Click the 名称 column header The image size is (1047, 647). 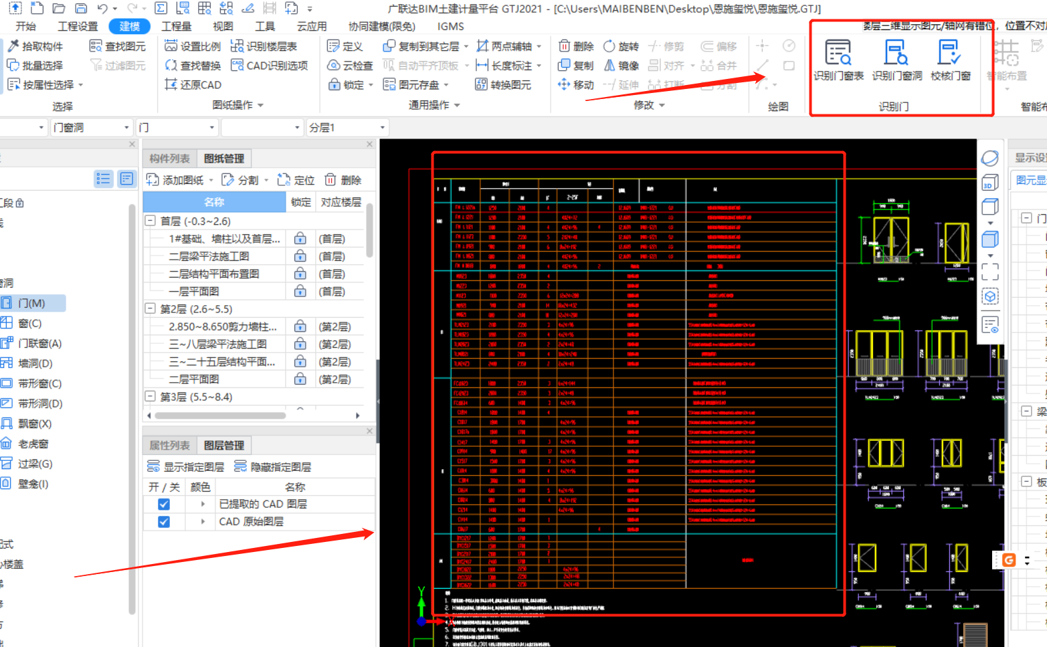214,201
